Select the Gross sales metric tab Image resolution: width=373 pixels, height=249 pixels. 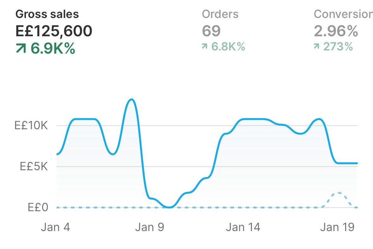tap(47, 14)
